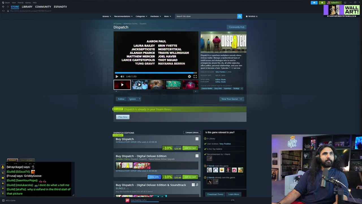Open the Categories dropdown
Image resolution: width=362 pixels, height=204 pixels.
coord(141,16)
